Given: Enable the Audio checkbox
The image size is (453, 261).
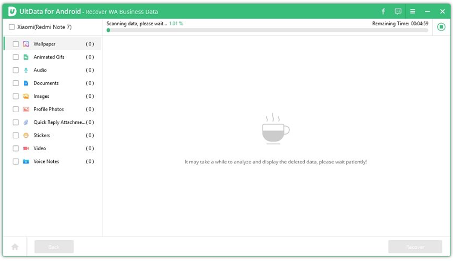Looking at the screenshot, I should click(x=15, y=70).
